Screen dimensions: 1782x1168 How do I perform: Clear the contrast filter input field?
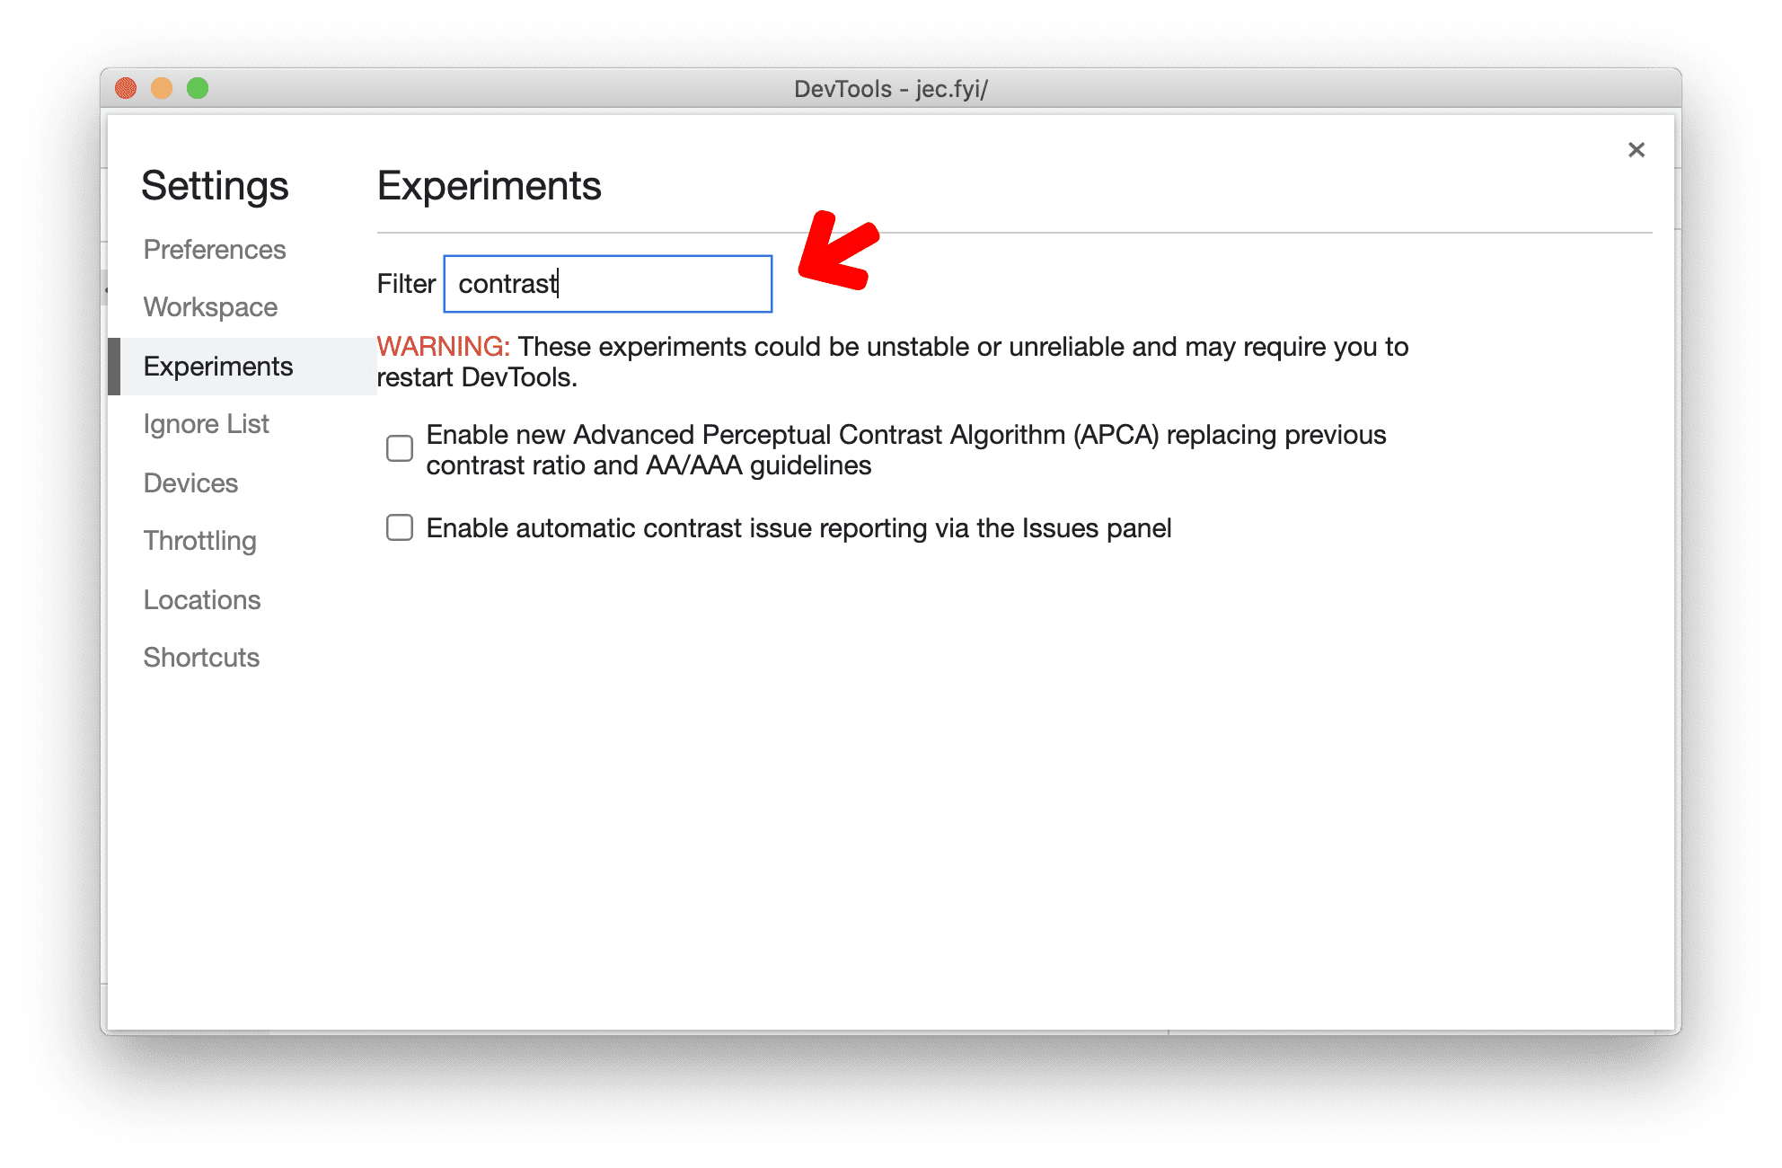607,283
